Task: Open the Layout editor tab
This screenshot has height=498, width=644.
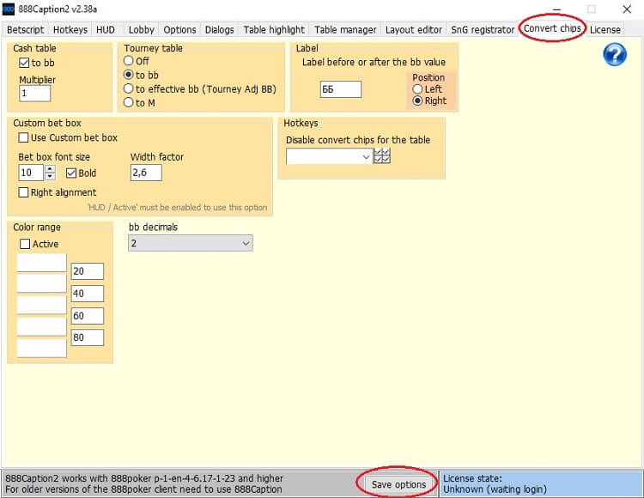Action: tap(414, 29)
